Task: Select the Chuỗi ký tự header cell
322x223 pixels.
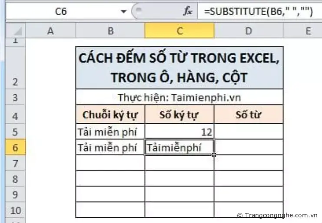Action: pyautogui.click(x=110, y=115)
